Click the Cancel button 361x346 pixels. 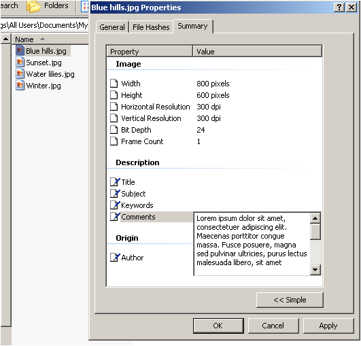pyautogui.click(x=273, y=326)
